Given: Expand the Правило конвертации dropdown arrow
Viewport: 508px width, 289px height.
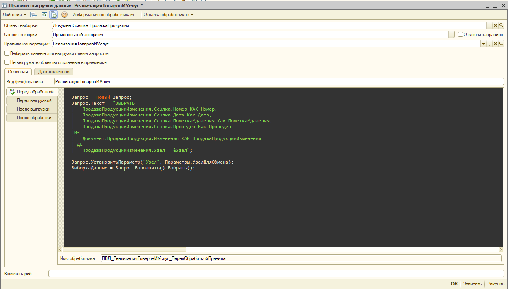Looking at the screenshot, I should pos(483,44).
